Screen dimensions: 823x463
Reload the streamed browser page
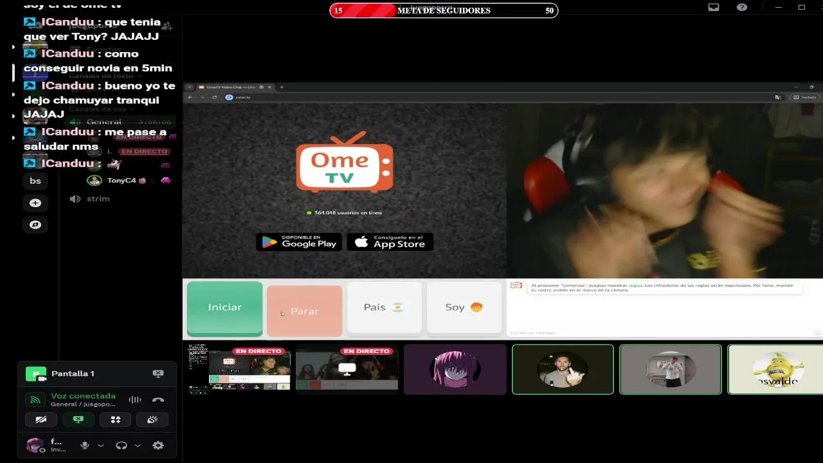[x=214, y=97]
